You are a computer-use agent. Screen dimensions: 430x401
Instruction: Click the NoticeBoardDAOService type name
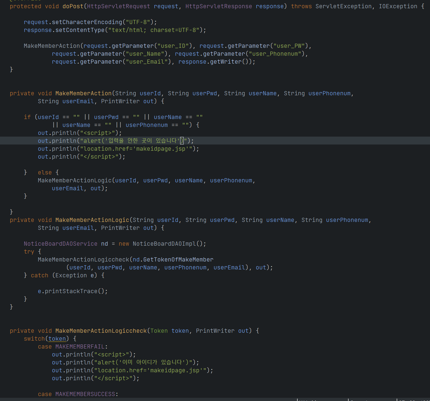(61, 244)
